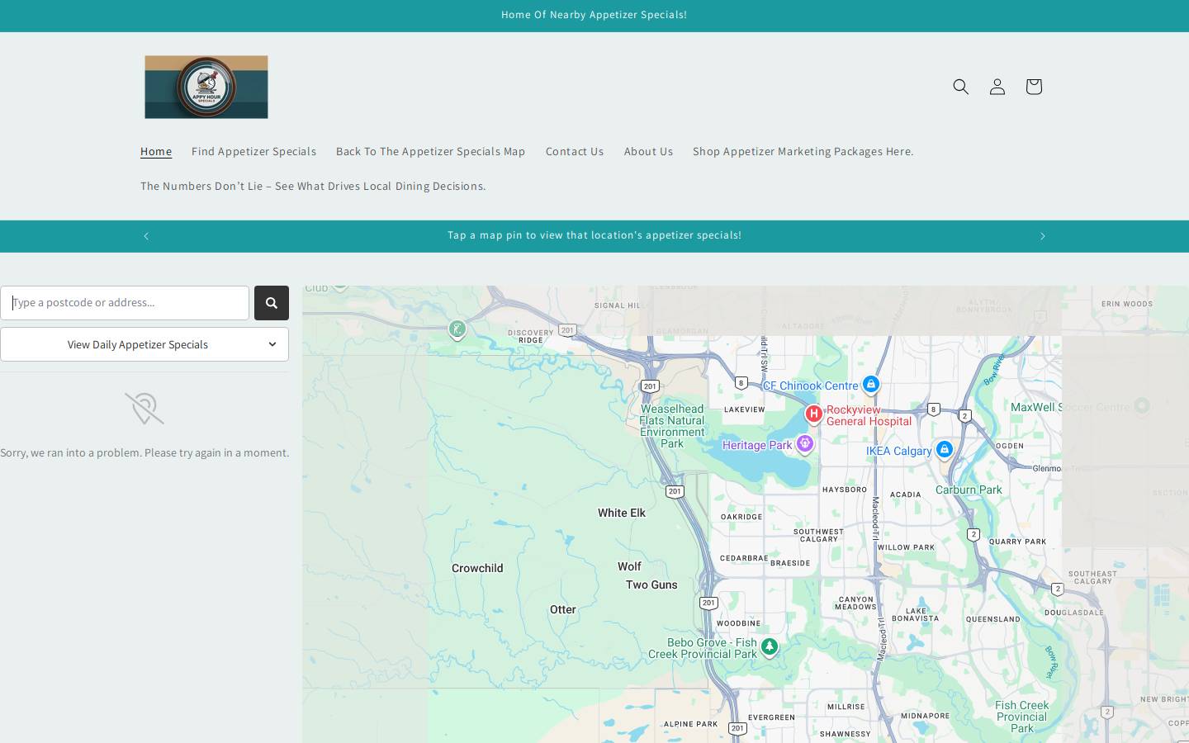This screenshot has width=1189, height=743.
Task: Click the Home Of Nearby Appetizer Specials banner
Action: point(594,15)
